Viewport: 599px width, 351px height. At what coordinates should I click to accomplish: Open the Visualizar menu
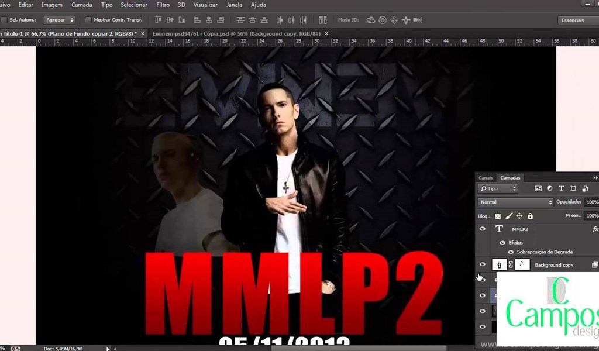(205, 5)
